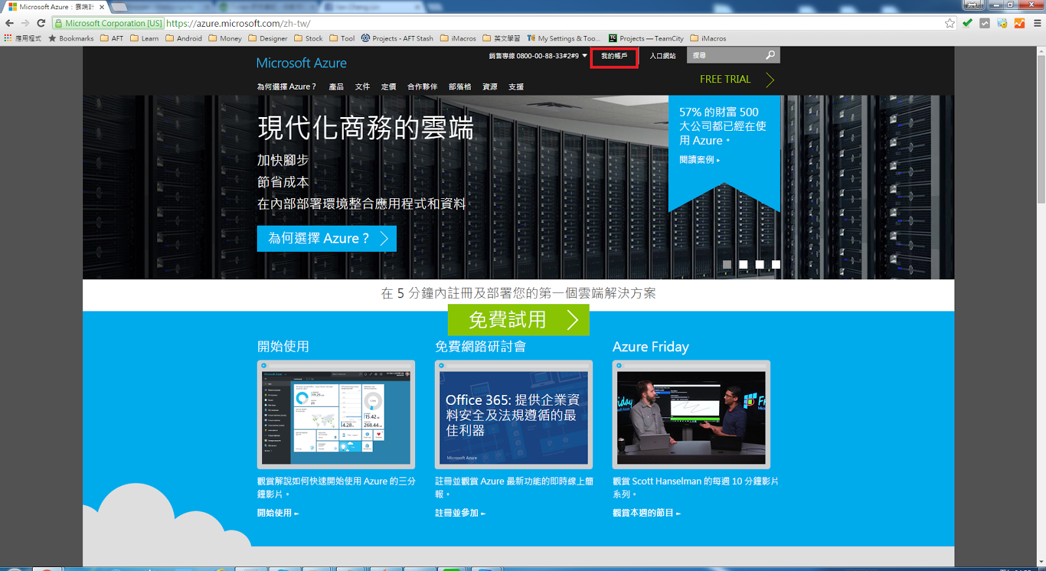Screen dimensions: 1046x571
Task: Click the orange chart extension icon
Action: click(x=1019, y=23)
